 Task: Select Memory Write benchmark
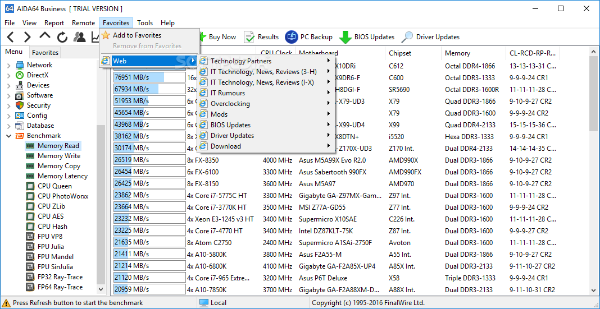pyautogui.click(x=59, y=156)
